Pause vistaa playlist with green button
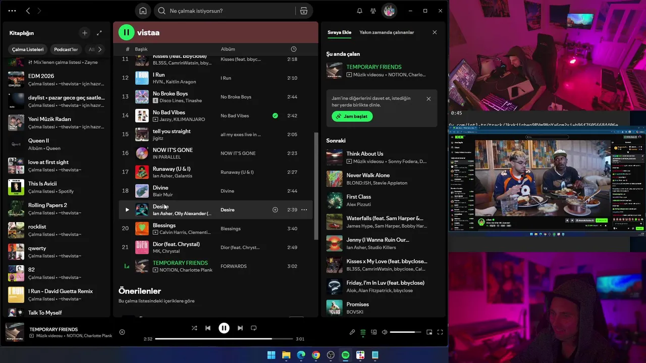 [x=126, y=32]
